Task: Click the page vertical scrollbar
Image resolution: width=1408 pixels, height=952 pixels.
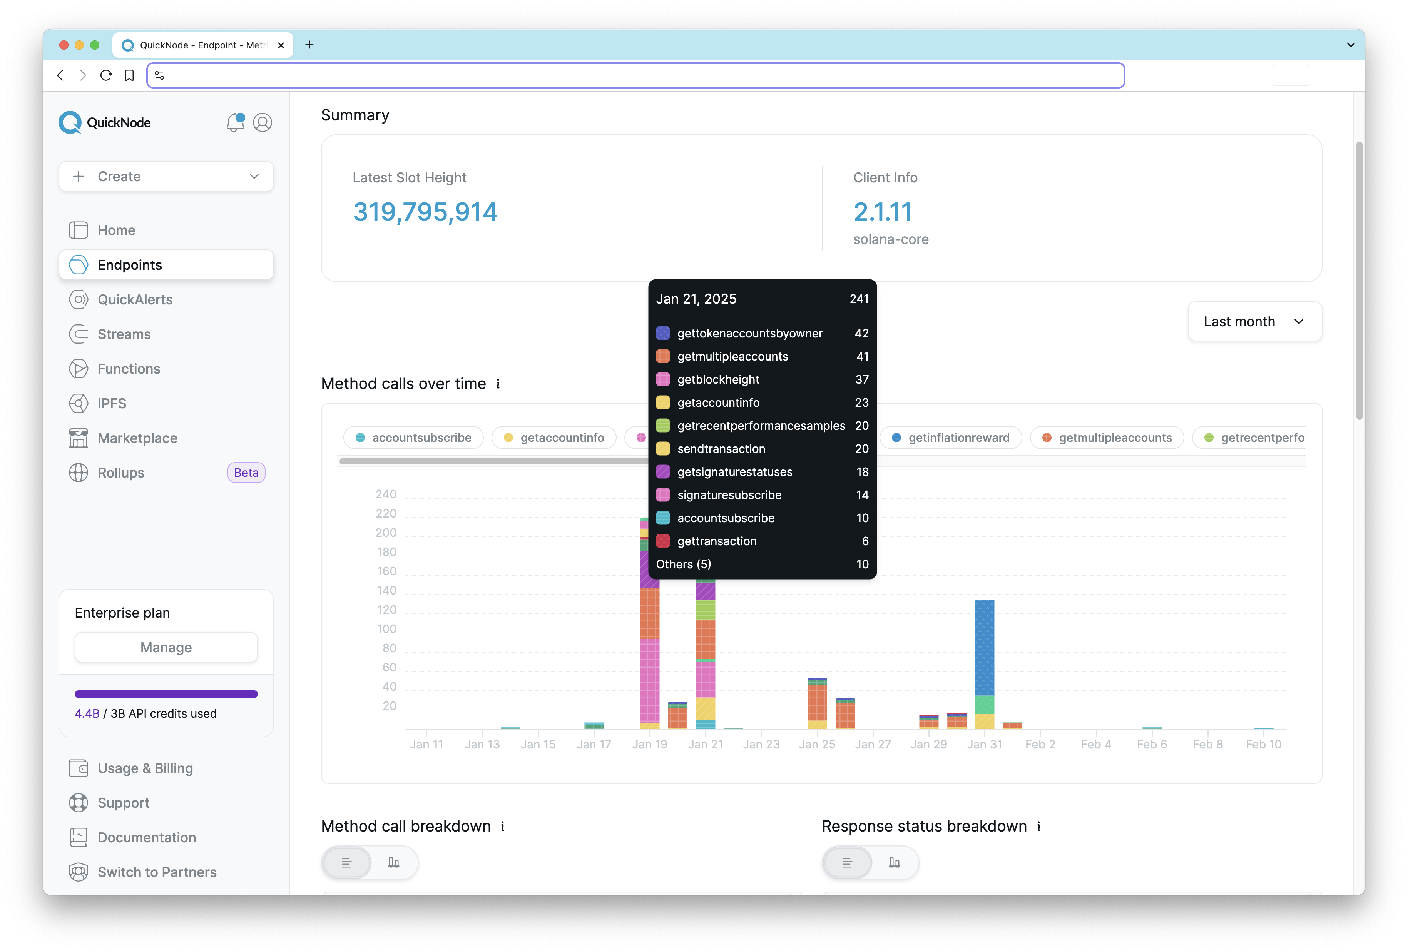Action: point(1360,281)
